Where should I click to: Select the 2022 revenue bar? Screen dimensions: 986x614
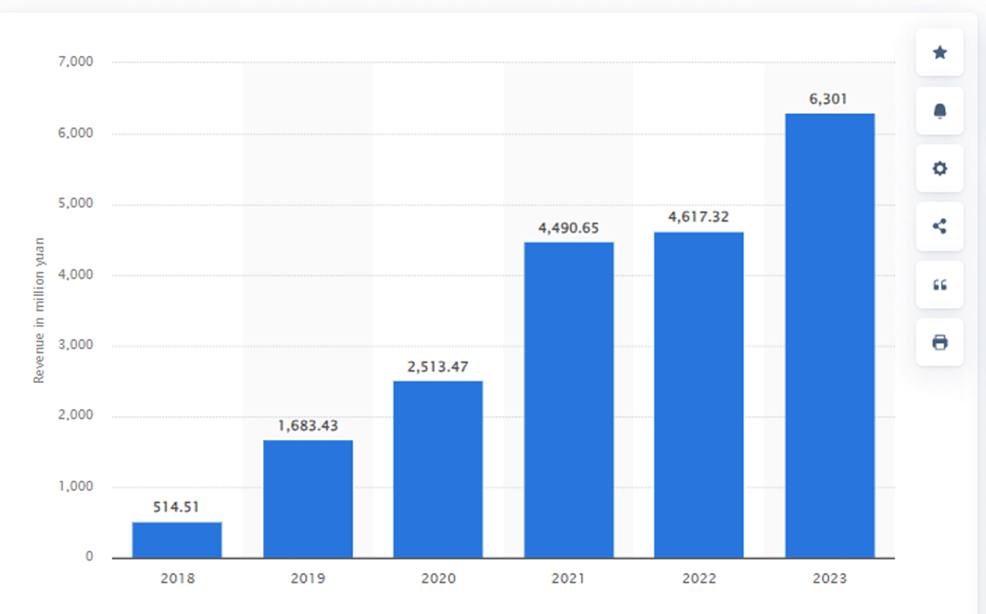click(x=698, y=395)
